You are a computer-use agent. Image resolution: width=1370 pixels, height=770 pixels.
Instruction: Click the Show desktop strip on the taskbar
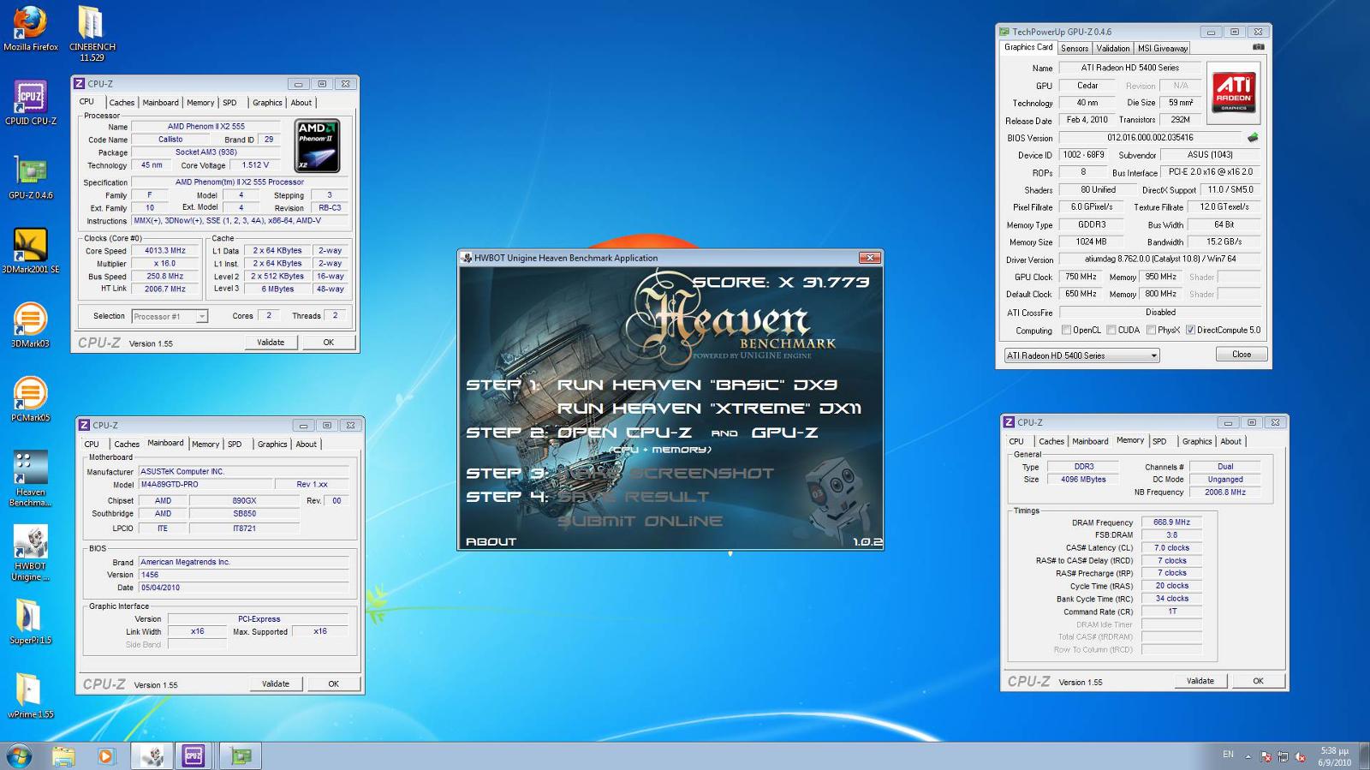(1363, 756)
